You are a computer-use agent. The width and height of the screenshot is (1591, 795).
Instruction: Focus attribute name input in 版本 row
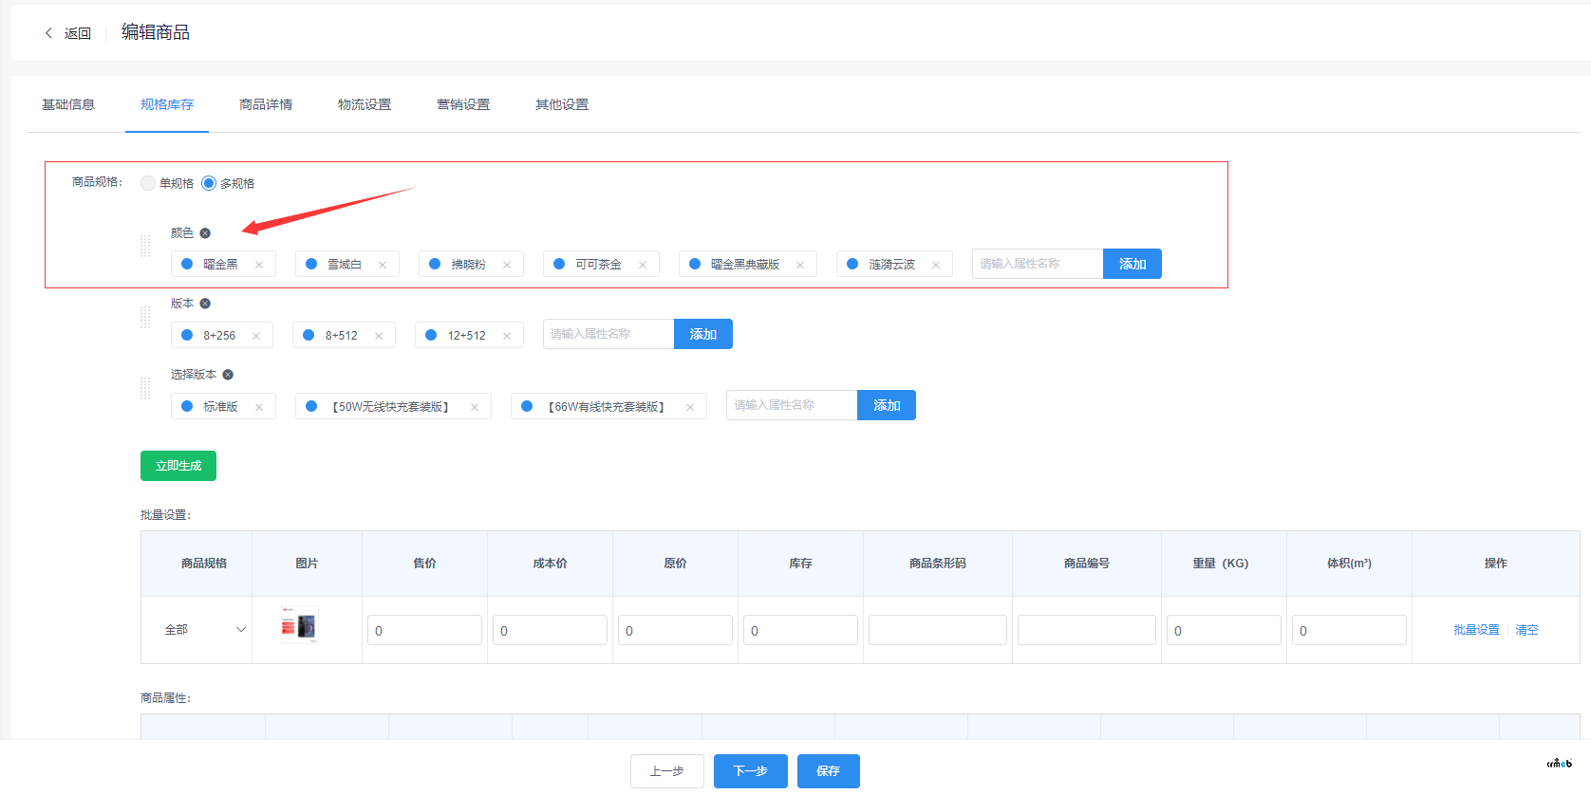(x=608, y=334)
